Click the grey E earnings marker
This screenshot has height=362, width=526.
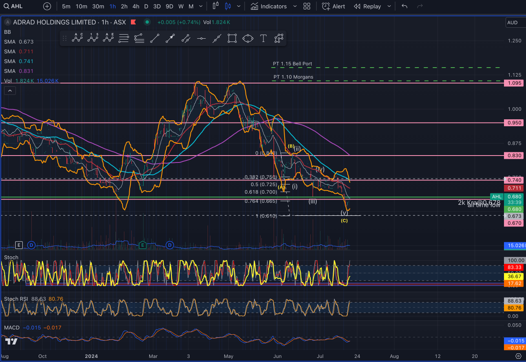click(18, 245)
